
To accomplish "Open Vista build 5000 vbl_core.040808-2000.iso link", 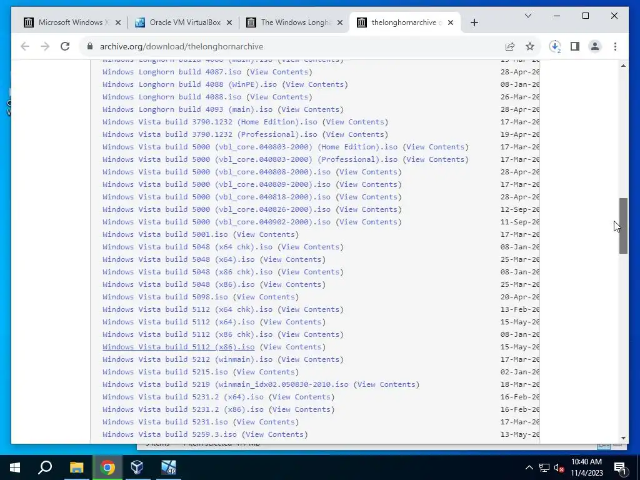I will (x=216, y=172).
